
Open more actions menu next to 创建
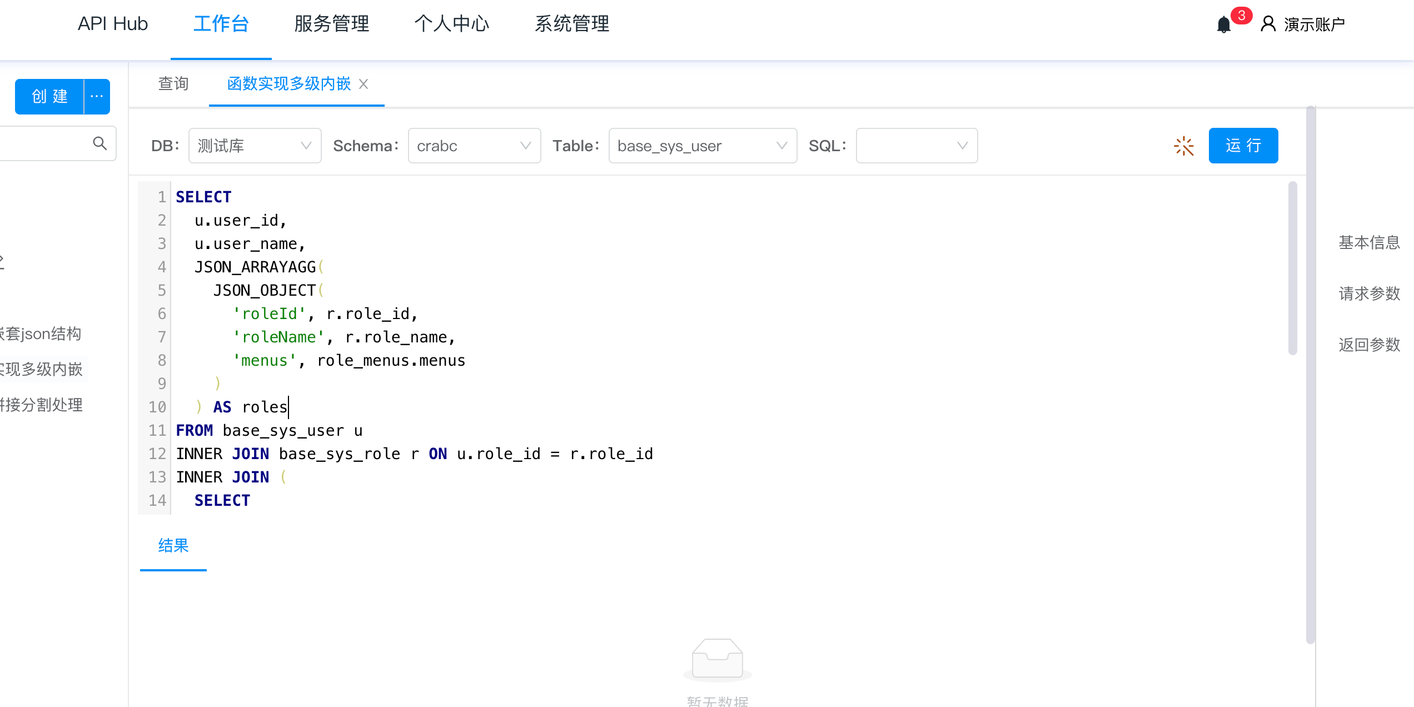point(97,96)
